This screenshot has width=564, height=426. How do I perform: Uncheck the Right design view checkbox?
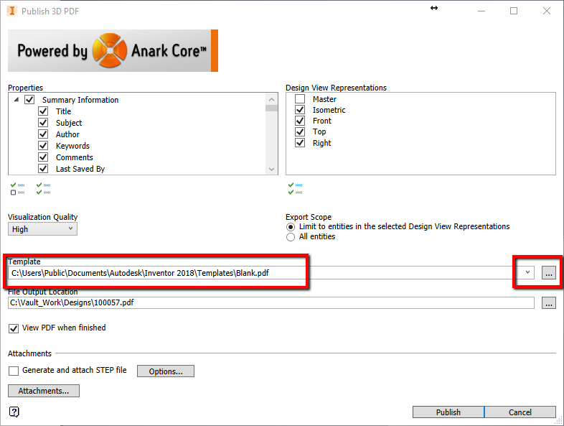coord(300,143)
